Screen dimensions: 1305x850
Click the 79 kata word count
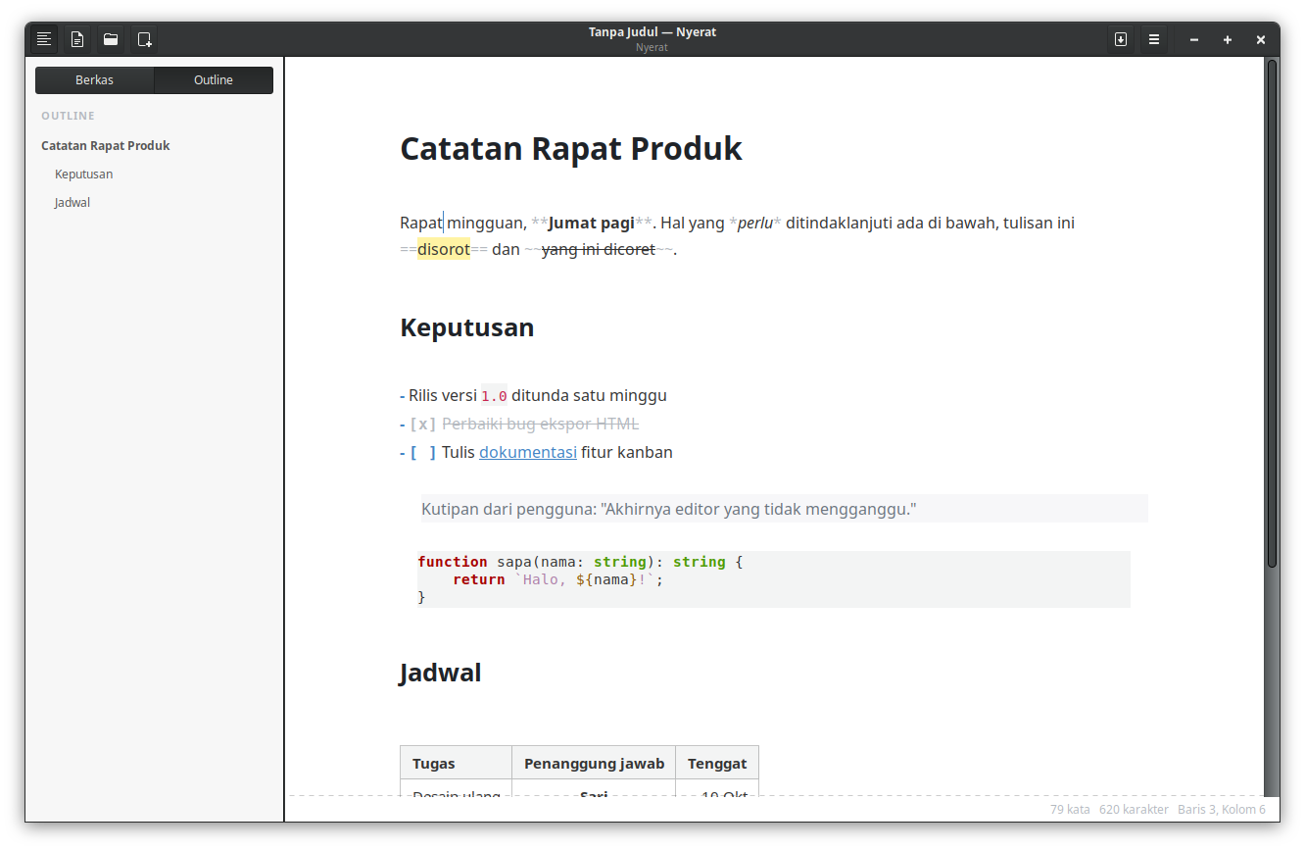click(x=1070, y=810)
